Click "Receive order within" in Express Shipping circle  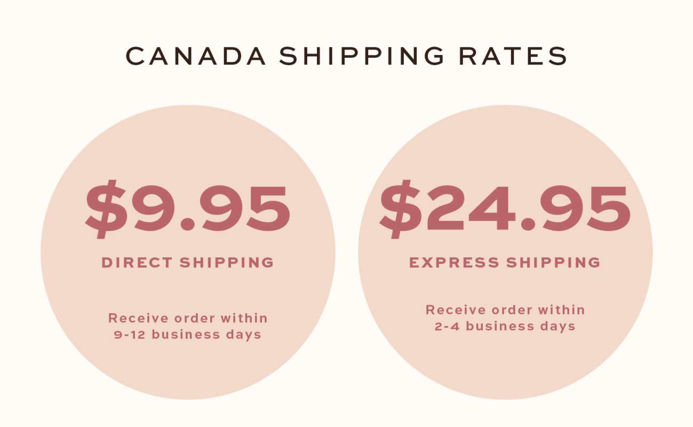505,310
